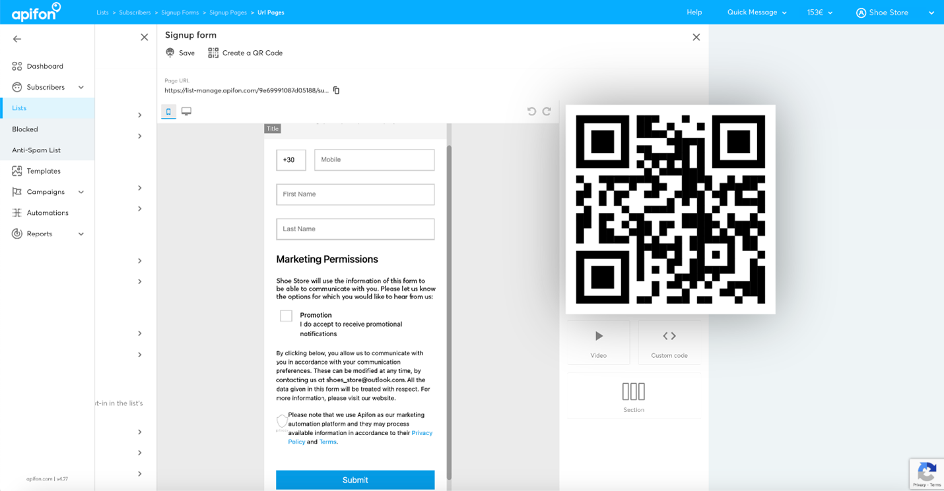Viewport: 944px width, 491px height.
Task: Open the 153€ balance dropdown
Action: (x=820, y=13)
